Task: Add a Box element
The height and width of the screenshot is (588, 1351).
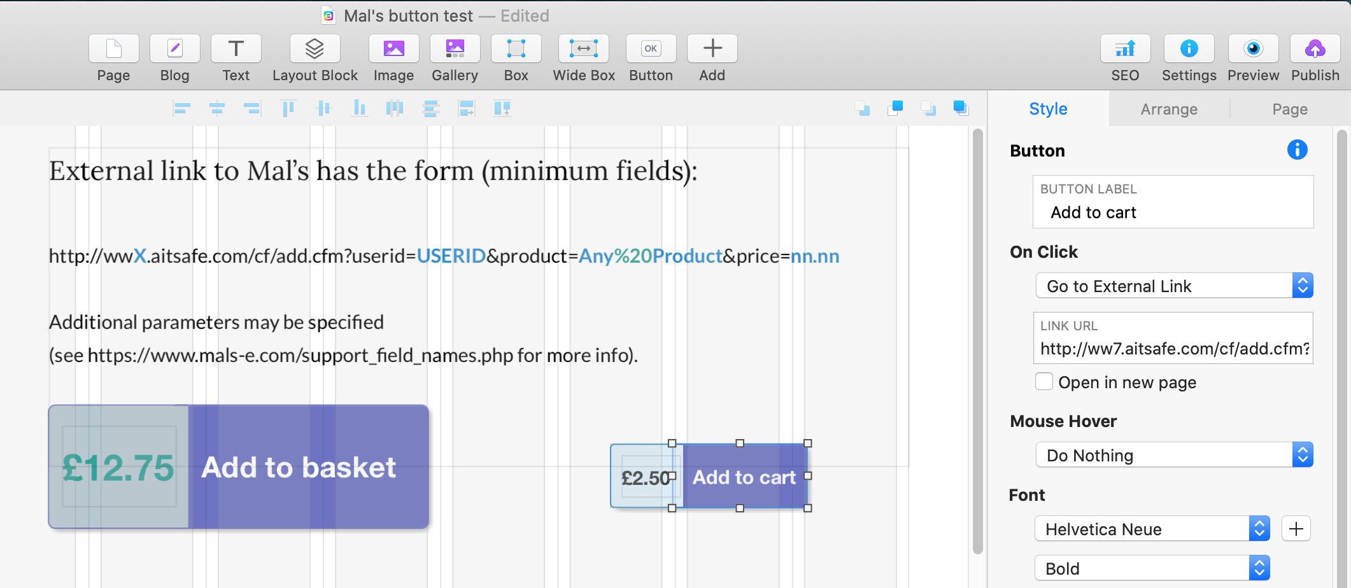Action: [516, 49]
